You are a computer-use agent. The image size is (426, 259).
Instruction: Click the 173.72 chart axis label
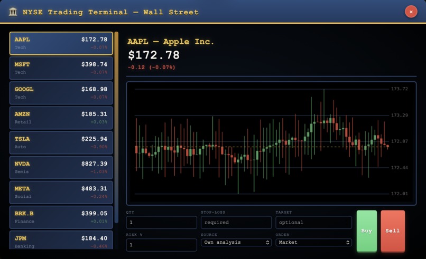399,89
